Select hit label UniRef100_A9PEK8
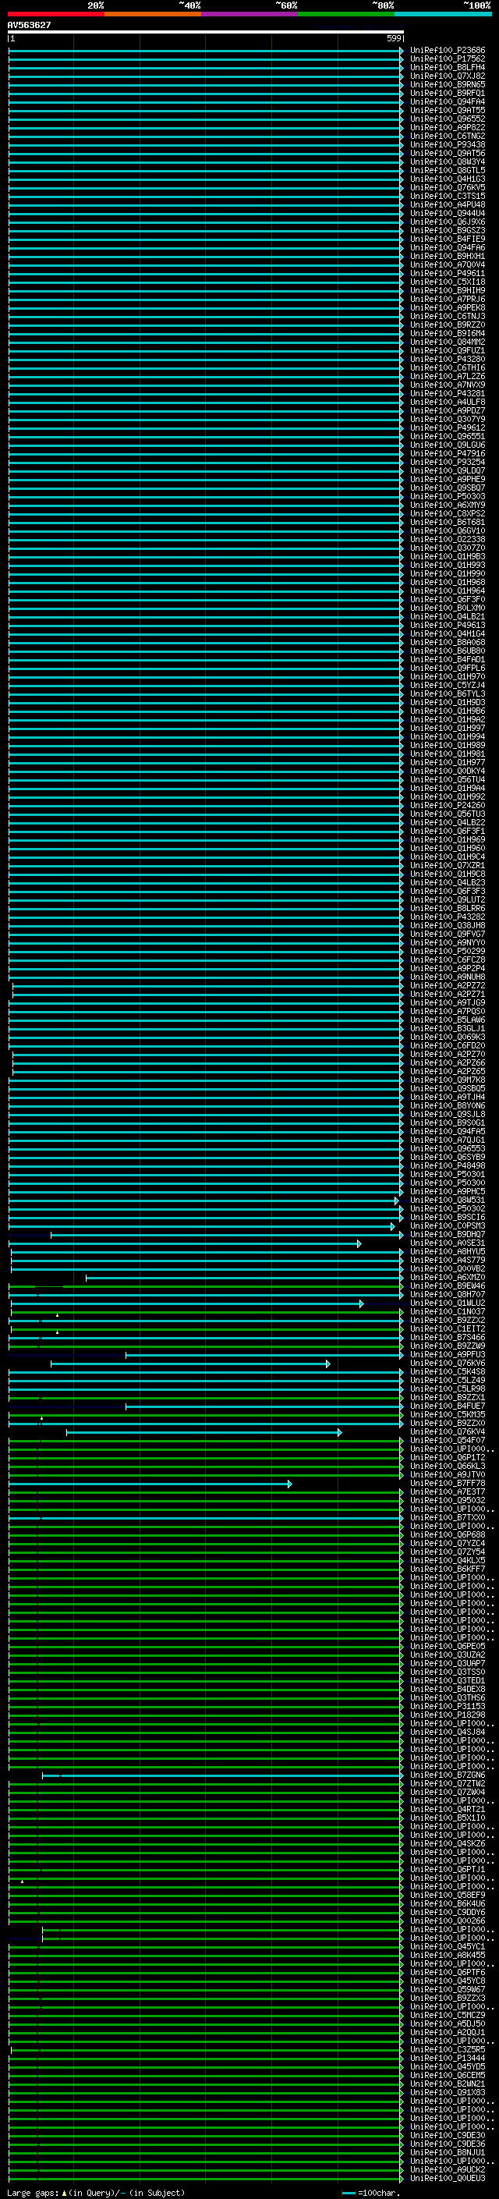The image size is (499, 2199). pos(447,307)
